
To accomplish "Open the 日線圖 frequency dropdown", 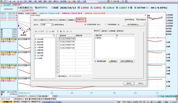I will (52, 25).
